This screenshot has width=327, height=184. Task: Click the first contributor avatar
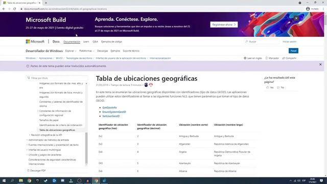[x=146, y=85]
